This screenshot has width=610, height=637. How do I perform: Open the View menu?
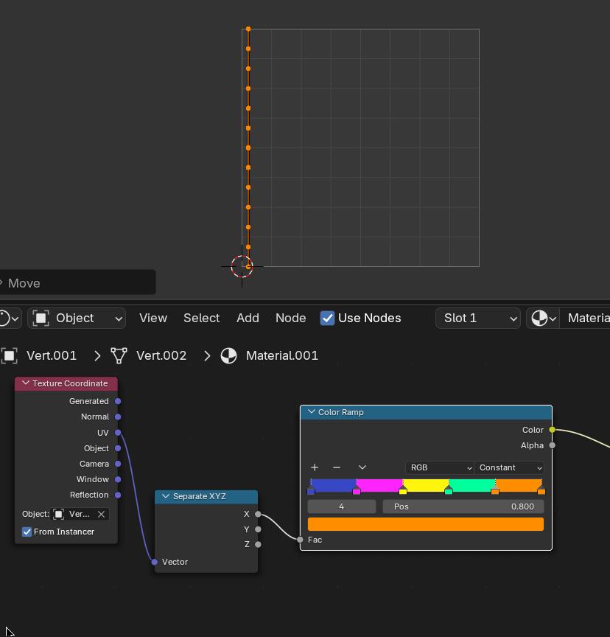153,318
